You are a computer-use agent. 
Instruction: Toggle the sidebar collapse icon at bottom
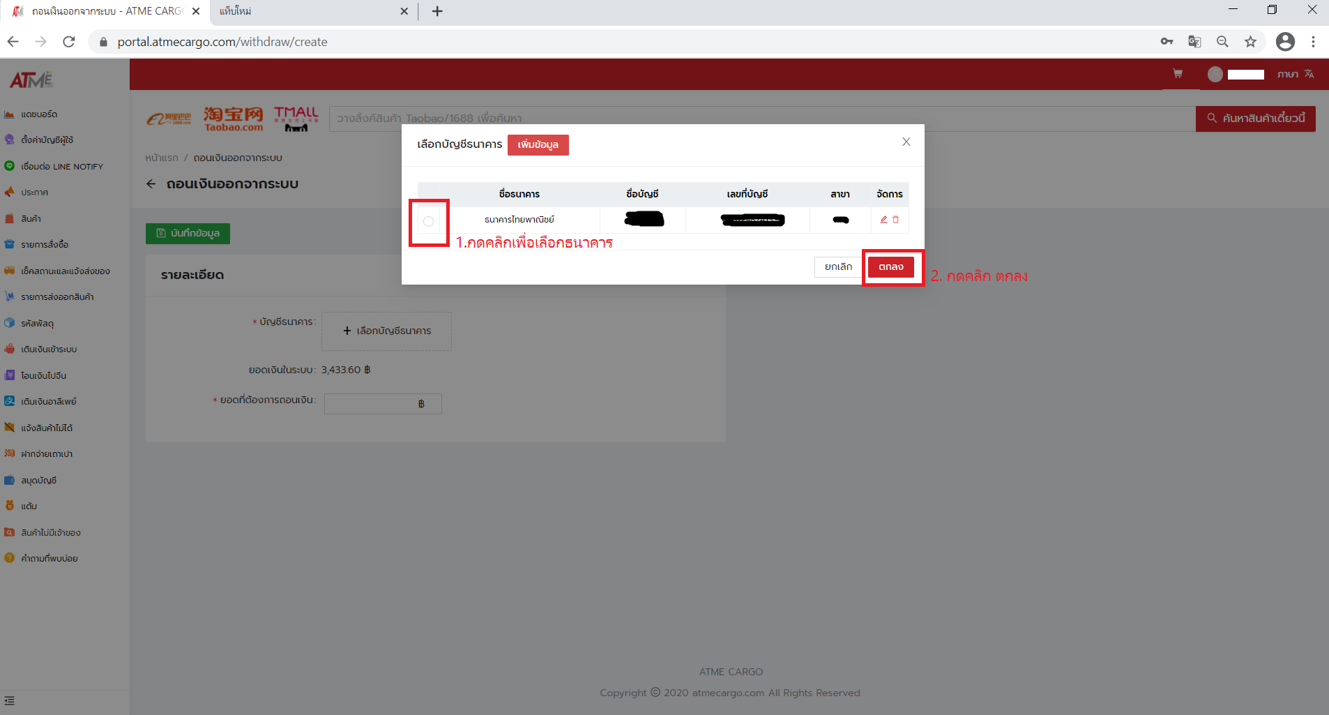pyautogui.click(x=9, y=700)
